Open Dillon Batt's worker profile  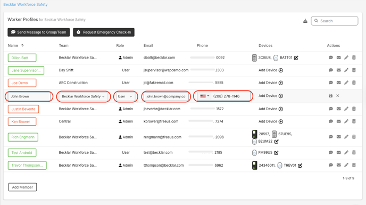[x=22, y=58]
